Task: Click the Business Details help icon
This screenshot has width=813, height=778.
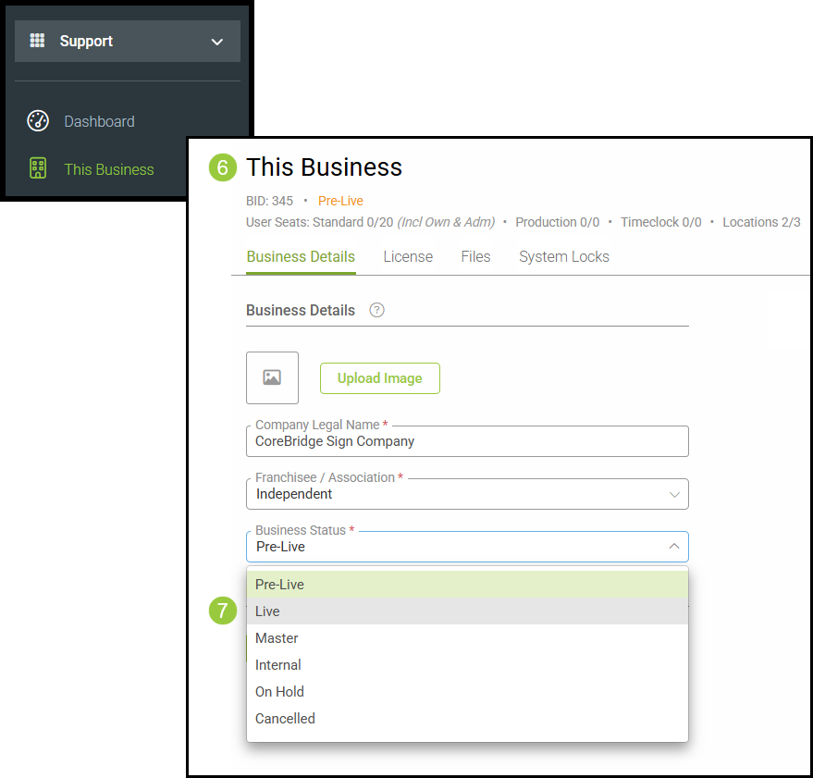Action: [x=376, y=310]
